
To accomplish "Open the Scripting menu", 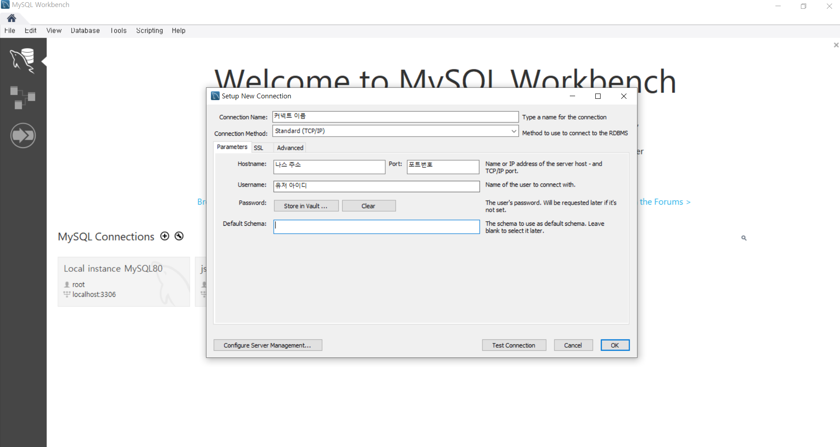I will [149, 30].
